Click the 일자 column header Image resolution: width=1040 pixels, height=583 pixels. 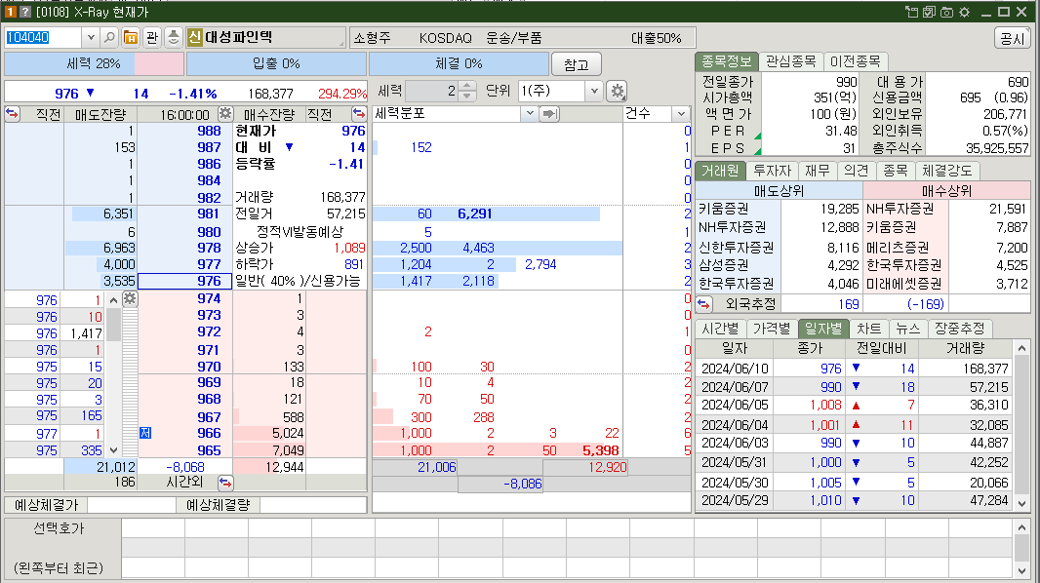[735, 348]
